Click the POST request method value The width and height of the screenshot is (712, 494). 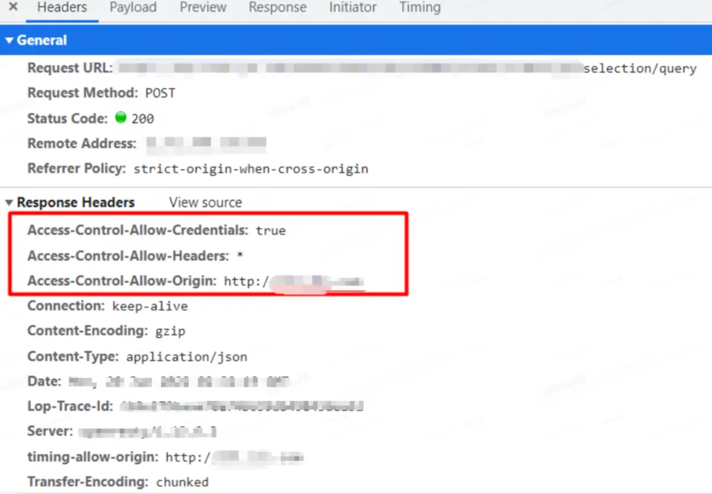tap(160, 93)
